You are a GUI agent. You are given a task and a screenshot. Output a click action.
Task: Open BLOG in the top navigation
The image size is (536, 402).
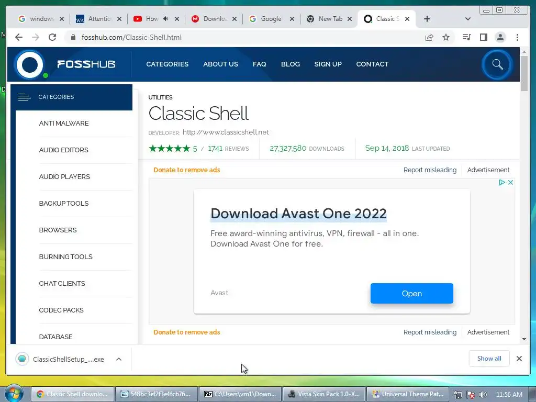pos(291,64)
